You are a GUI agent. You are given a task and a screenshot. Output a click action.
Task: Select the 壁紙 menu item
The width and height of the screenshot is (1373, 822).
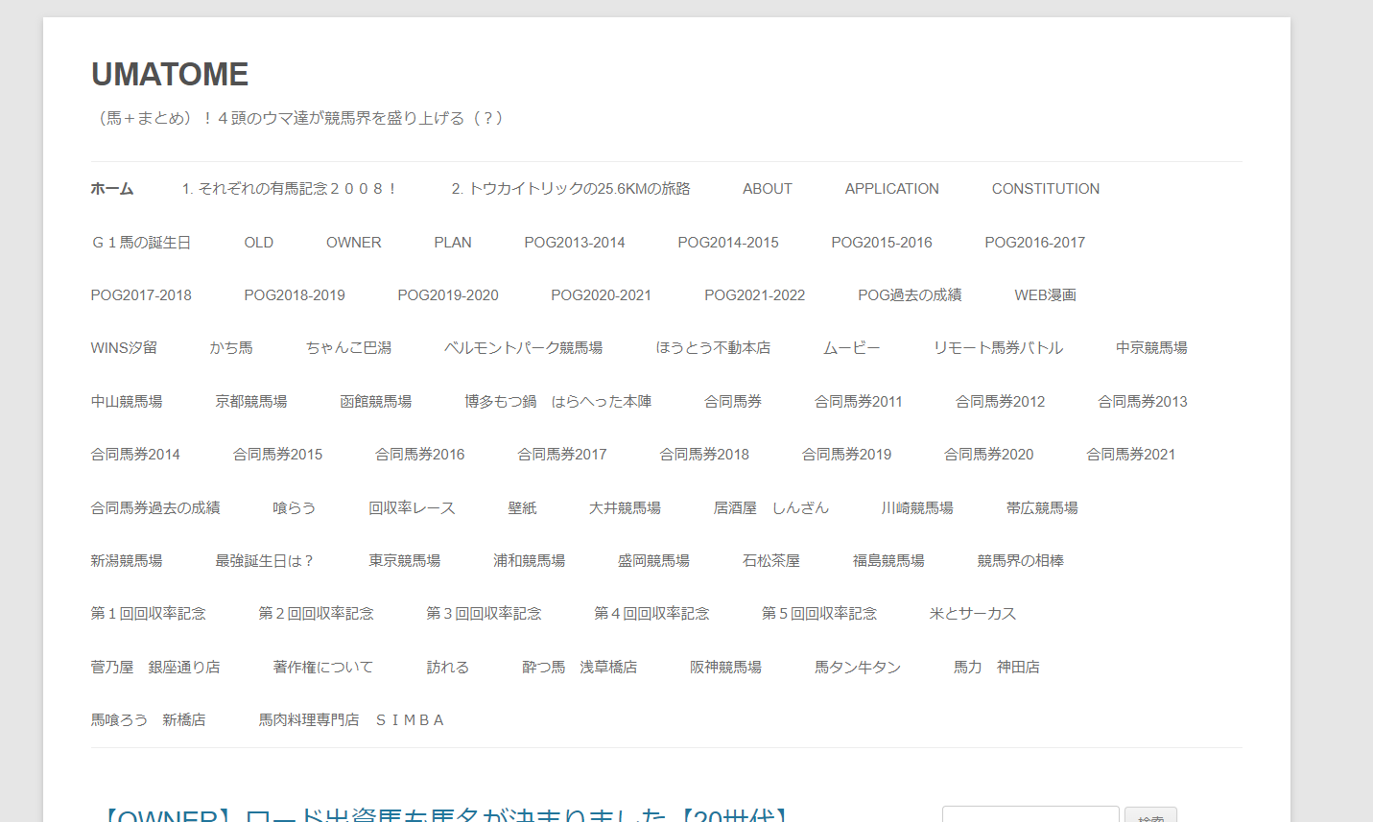point(522,508)
